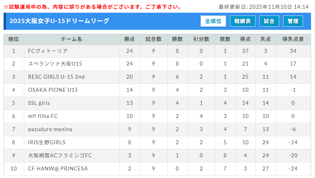The image size is (315, 178).
Task: Select team スペランツァ大阪U15
Action: (x=55, y=64)
